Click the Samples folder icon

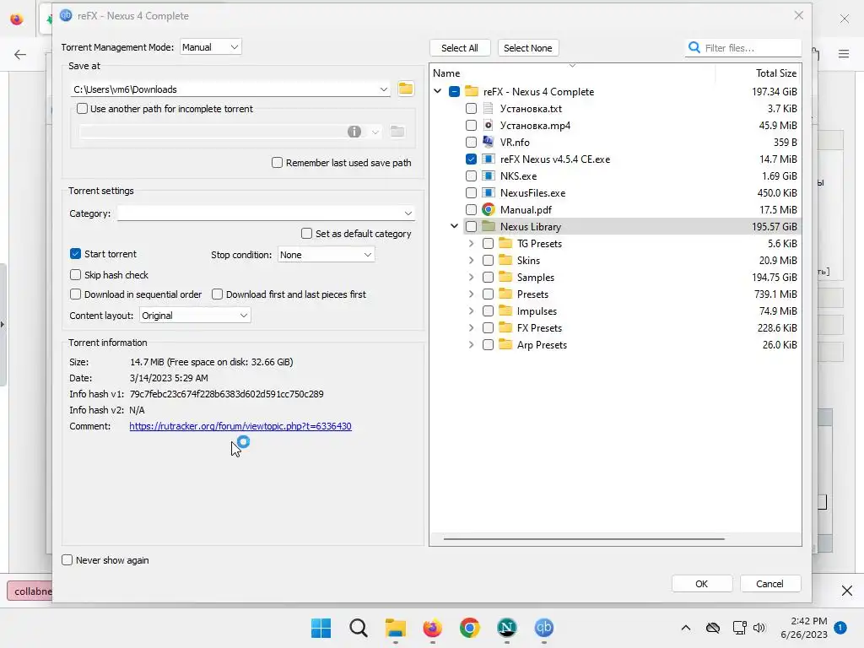point(505,277)
